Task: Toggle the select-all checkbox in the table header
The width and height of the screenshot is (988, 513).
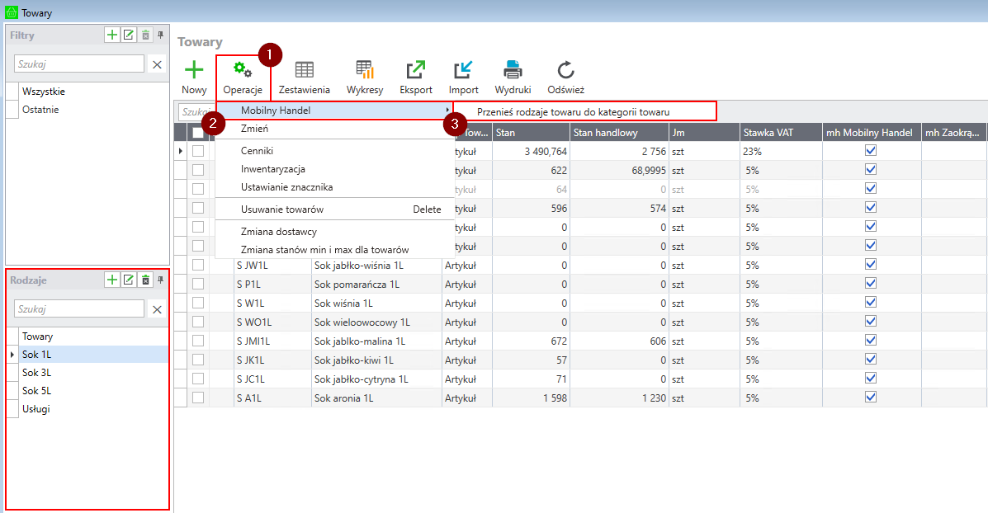Action: click(x=198, y=132)
